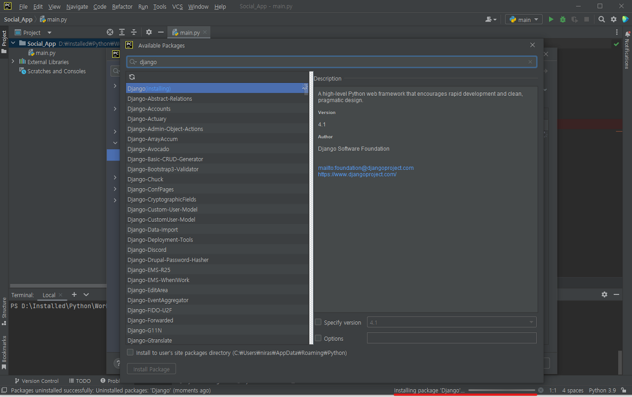Open terminal panel settings gear
The width and height of the screenshot is (632, 397).
604,294
